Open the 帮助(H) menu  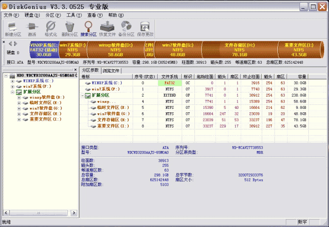click(x=116, y=15)
